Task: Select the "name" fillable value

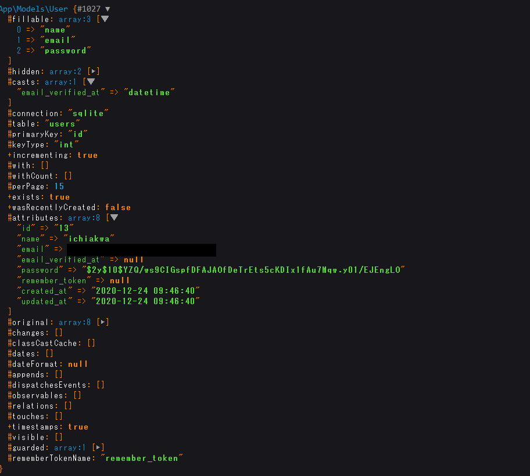Action: click(x=55, y=30)
